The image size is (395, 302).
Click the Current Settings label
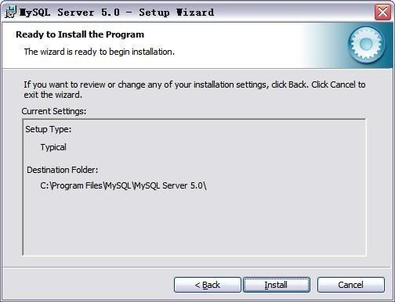click(x=54, y=111)
